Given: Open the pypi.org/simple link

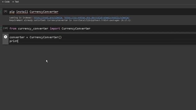Looking at the screenshot, I should [x=48, y=18].
